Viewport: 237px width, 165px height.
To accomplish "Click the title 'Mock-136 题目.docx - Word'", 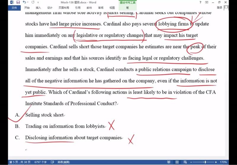I will [x=79, y=2].
